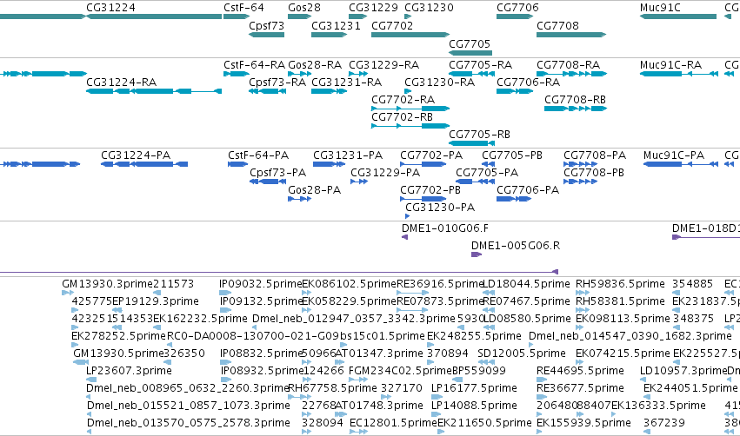
Task: Open the Gos28 gene feature label
Action: (304, 8)
